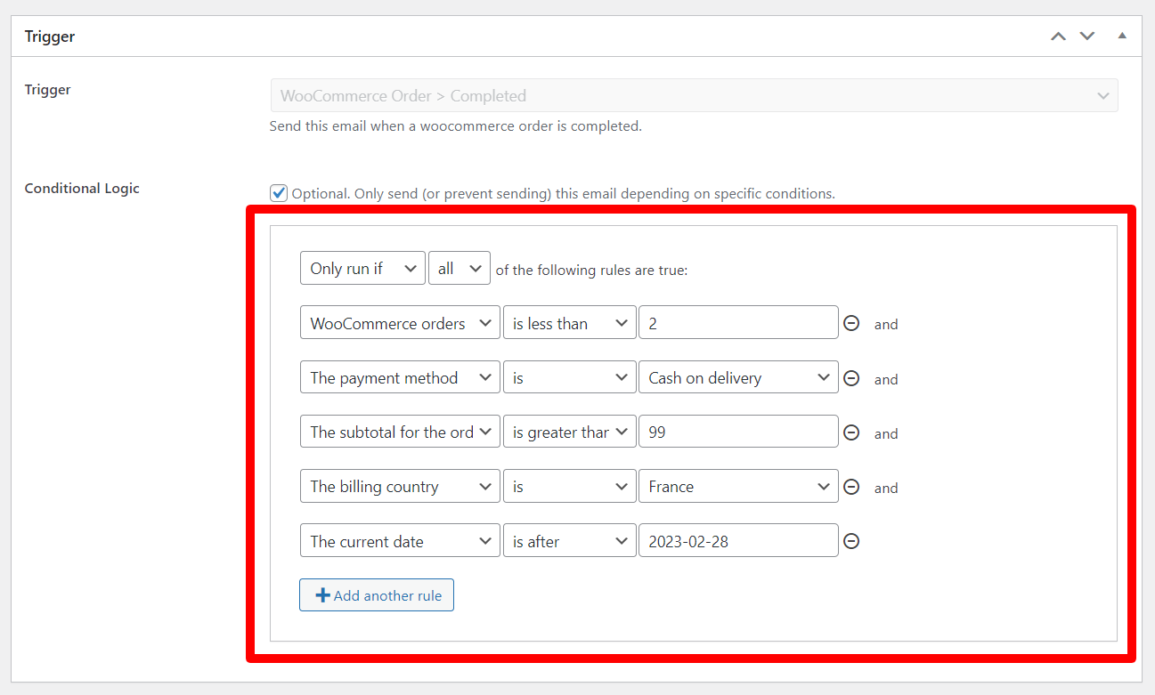Change the is less than operator
1155x695 pixels.
point(569,322)
